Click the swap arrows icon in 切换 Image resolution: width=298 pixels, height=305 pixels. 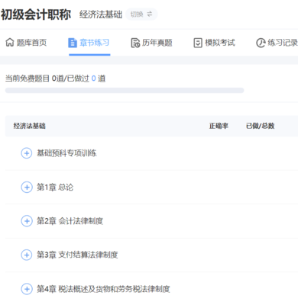coord(150,14)
